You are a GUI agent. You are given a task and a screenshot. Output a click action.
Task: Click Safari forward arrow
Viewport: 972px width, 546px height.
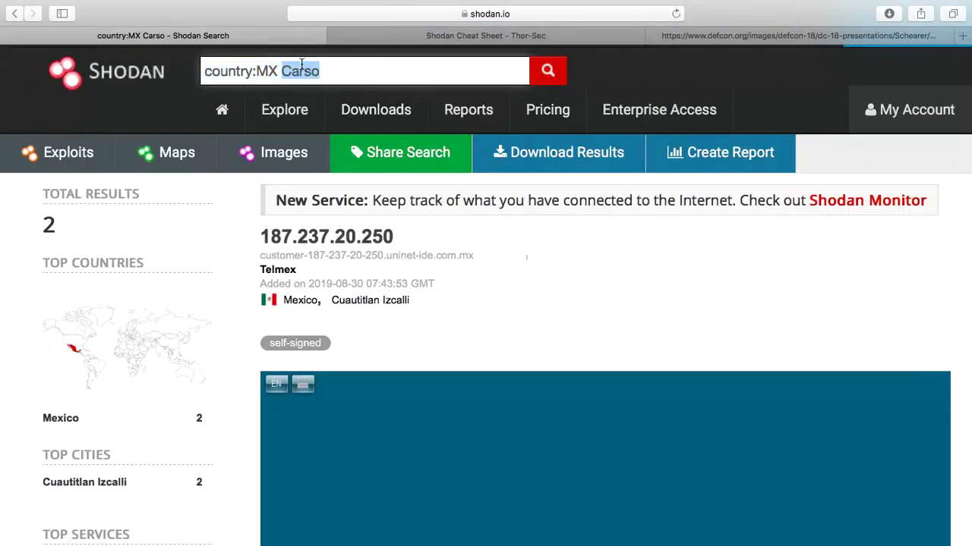(x=33, y=13)
